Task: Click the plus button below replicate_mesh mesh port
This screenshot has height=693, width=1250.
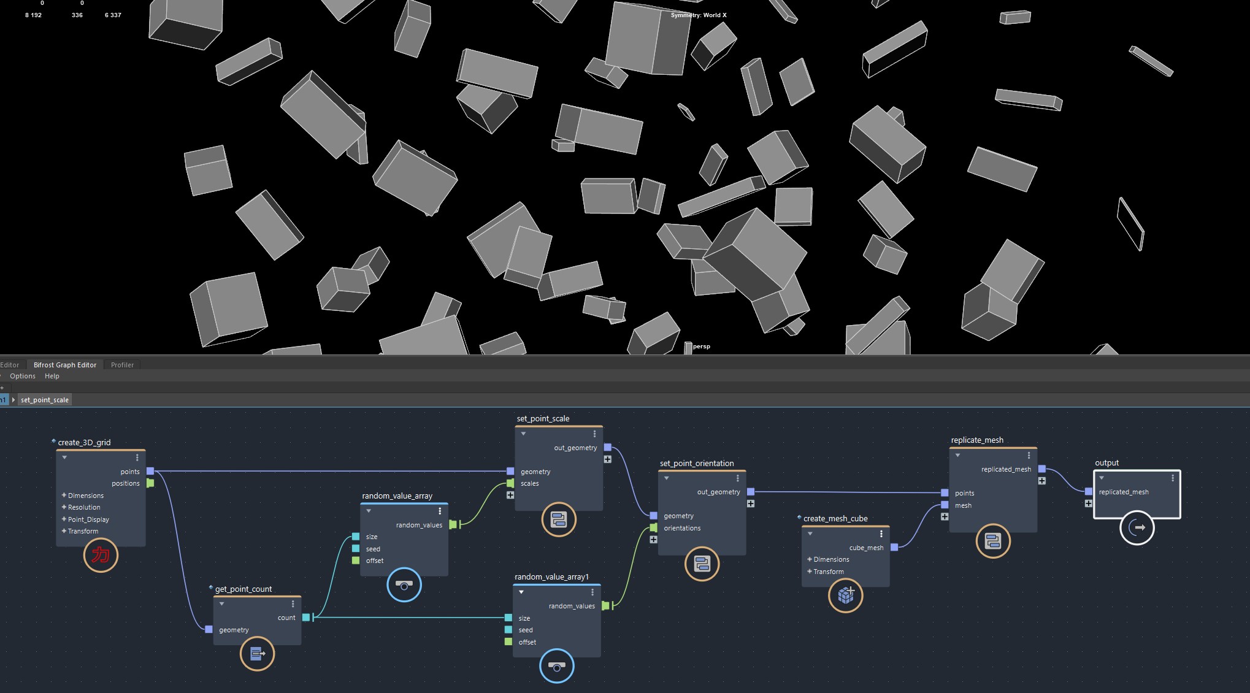Action: click(x=945, y=516)
